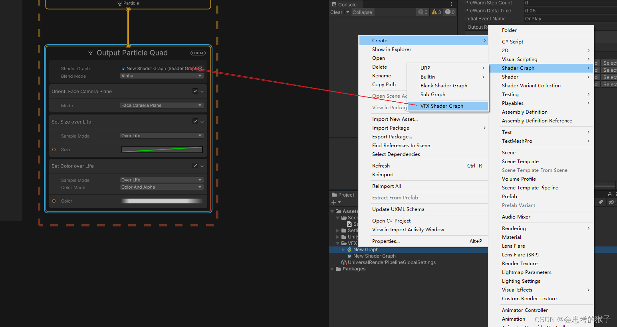Disable the Set Size over Life block checkbox
This screenshot has width=617, height=327.
[x=195, y=121]
